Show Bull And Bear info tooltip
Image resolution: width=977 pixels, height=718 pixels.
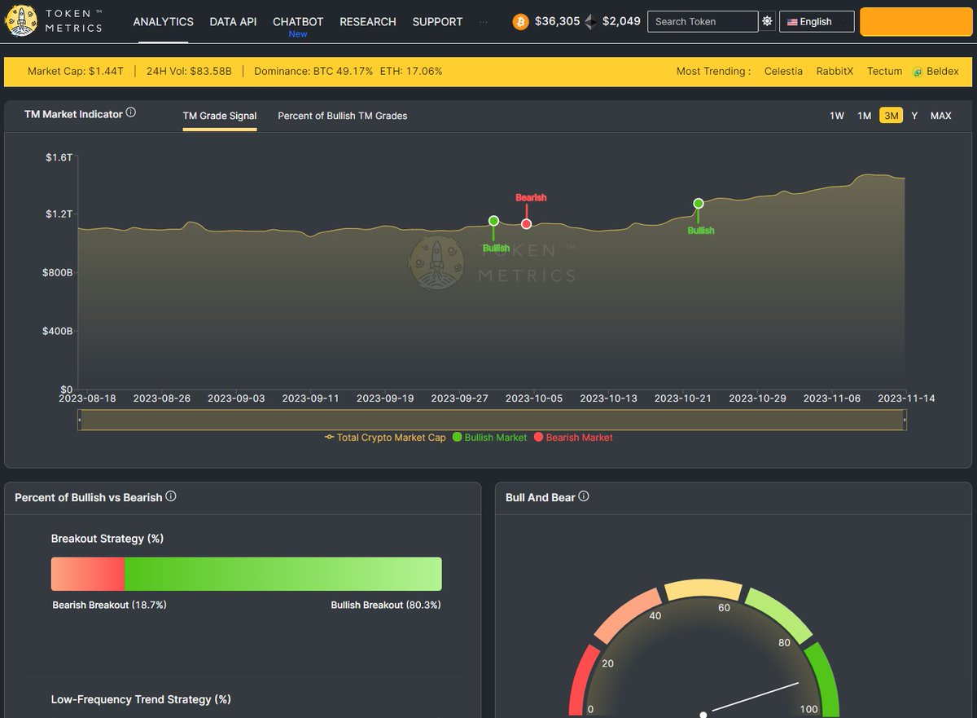(x=584, y=496)
